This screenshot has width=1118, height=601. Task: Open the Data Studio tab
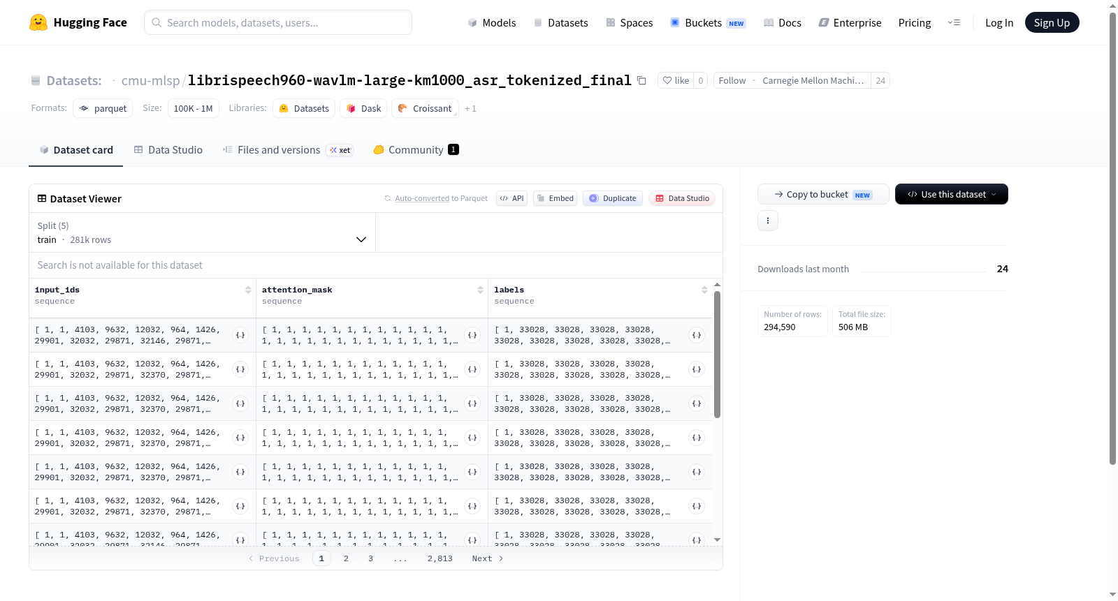(x=168, y=149)
